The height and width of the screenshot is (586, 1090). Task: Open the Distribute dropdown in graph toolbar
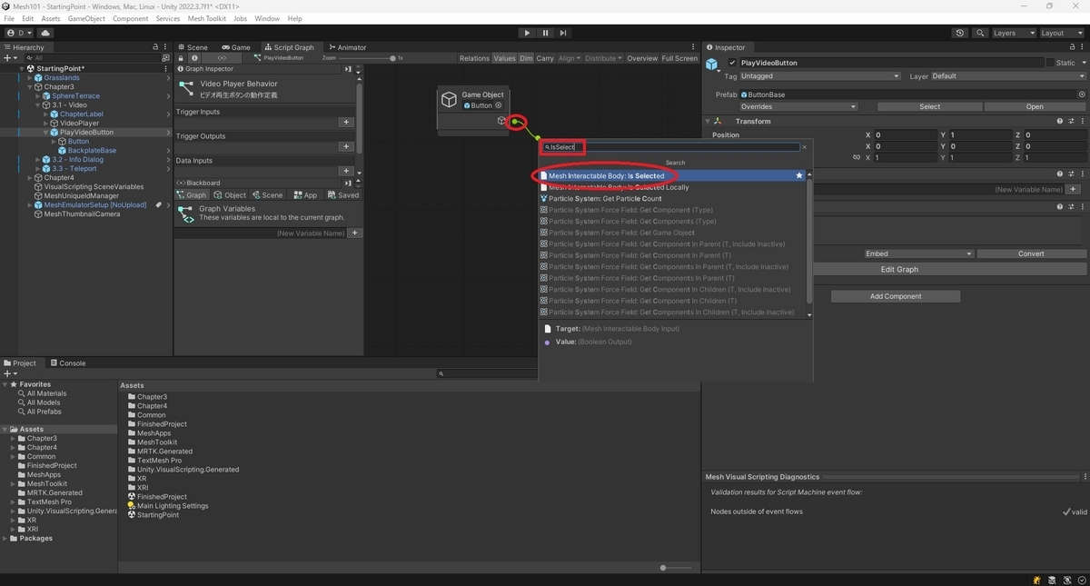click(x=604, y=58)
